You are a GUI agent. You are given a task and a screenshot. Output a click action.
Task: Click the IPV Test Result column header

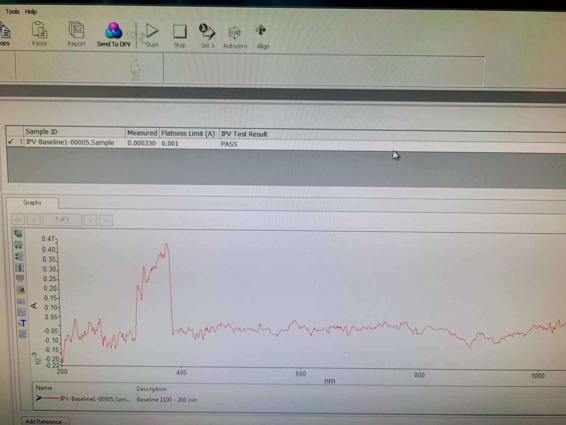point(244,134)
